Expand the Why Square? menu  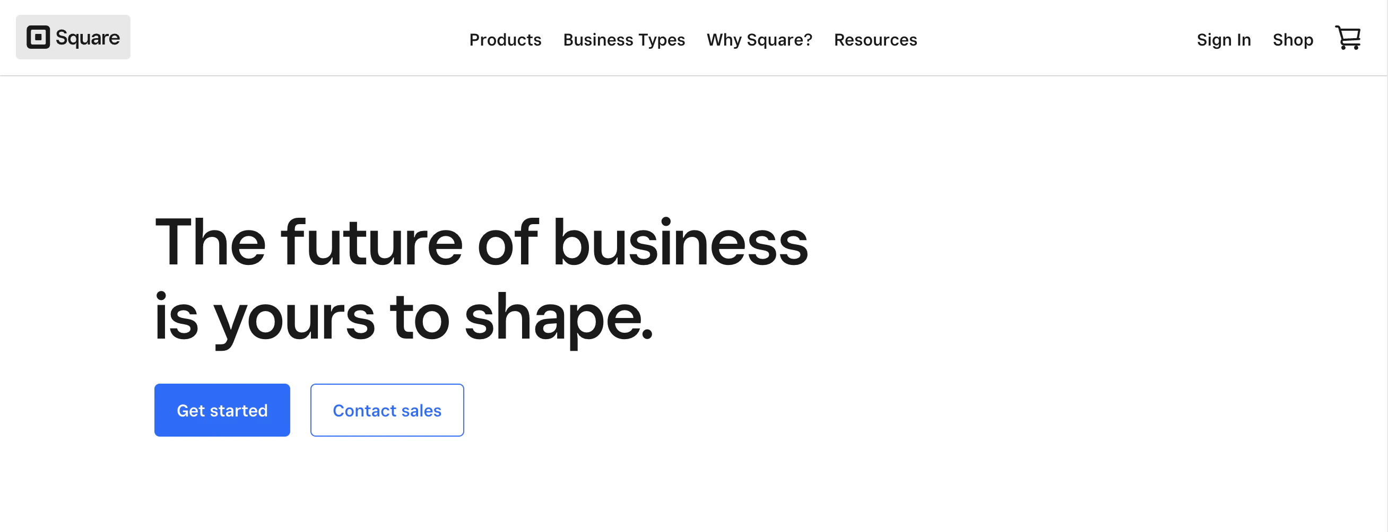point(759,40)
